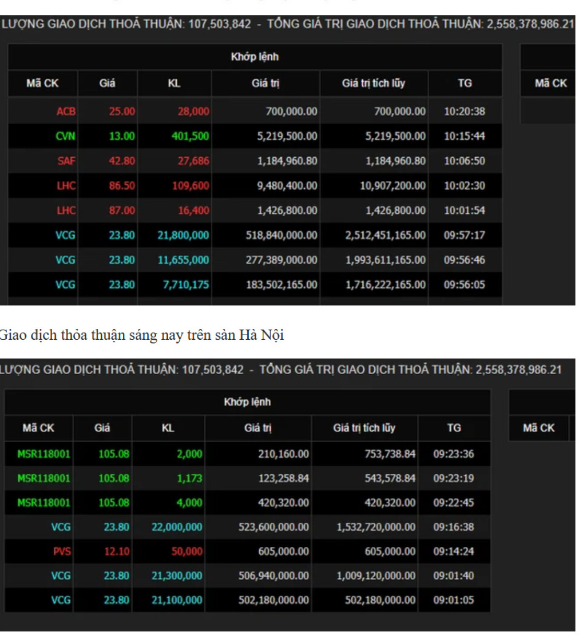Click the ACB stock code in first table
The width and height of the screenshot is (579, 635).
coord(66,112)
